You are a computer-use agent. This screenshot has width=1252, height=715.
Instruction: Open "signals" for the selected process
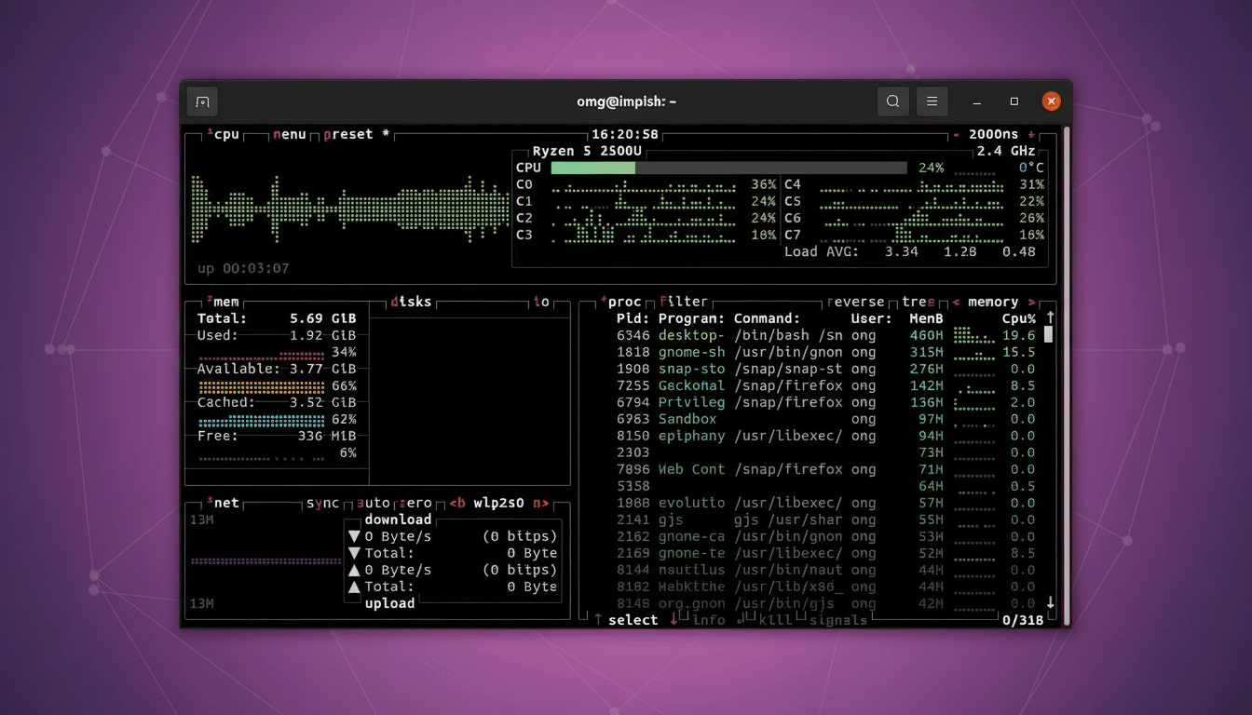click(837, 620)
